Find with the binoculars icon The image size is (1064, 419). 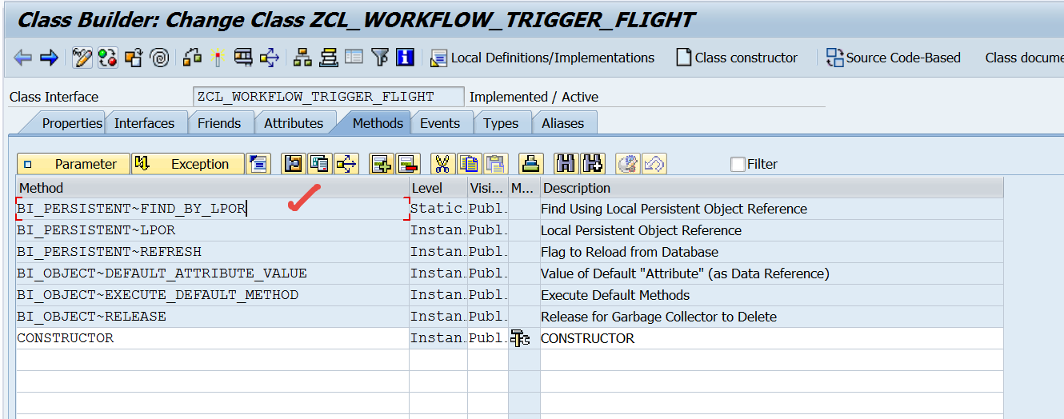(566, 164)
